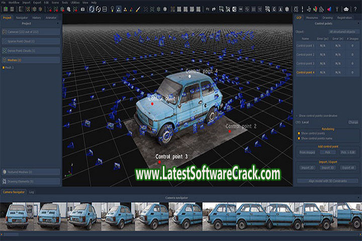Image resolution: width=362 pixels, height=241 pixels.
Task: Click the VR headset icon in the toolbar
Action: pyautogui.click(x=346, y=9)
